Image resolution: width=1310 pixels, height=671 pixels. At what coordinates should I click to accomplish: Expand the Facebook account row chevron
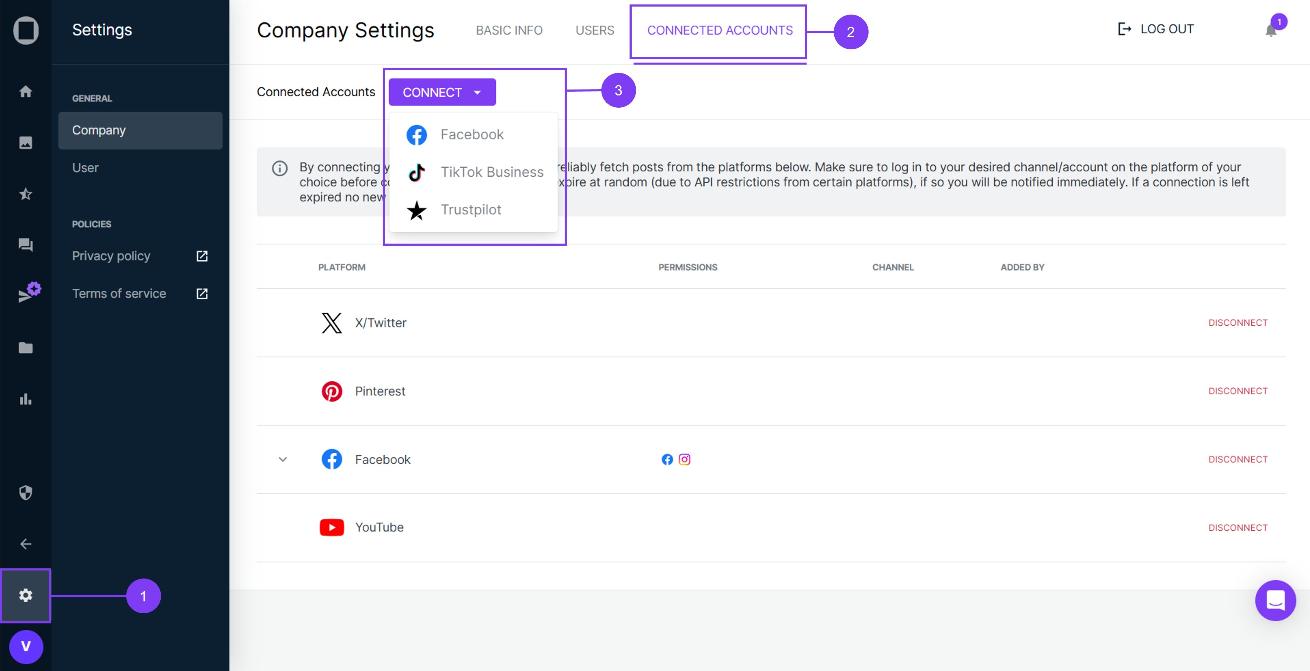tap(283, 460)
